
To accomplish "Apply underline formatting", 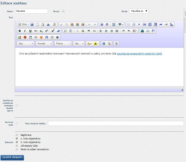I will point(30,31).
